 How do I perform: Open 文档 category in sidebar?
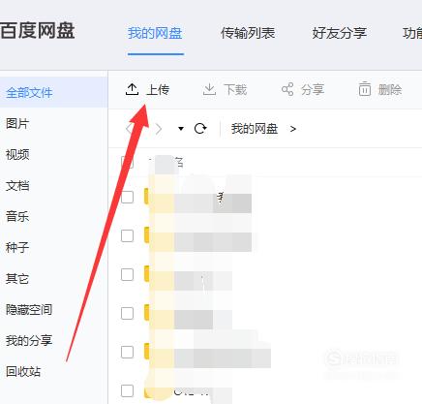pyautogui.click(x=17, y=186)
